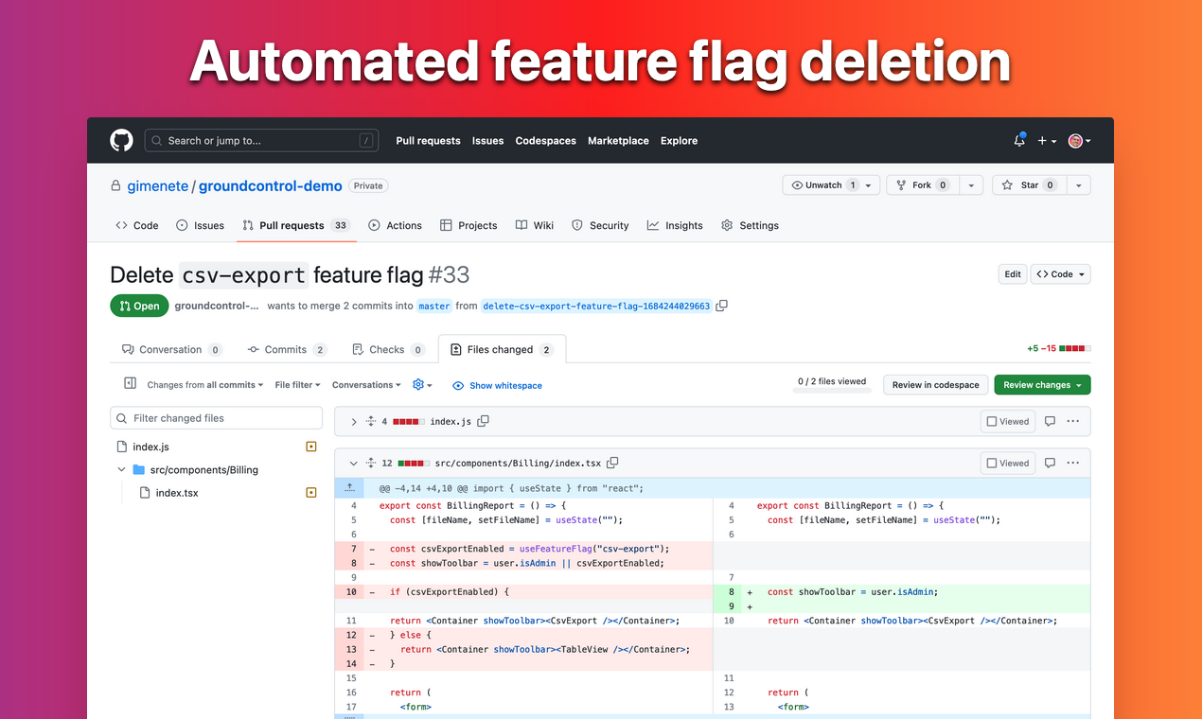Viewport: 1202px width, 719px height.
Task: Select the Files changed tab
Action: click(x=502, y=349)
